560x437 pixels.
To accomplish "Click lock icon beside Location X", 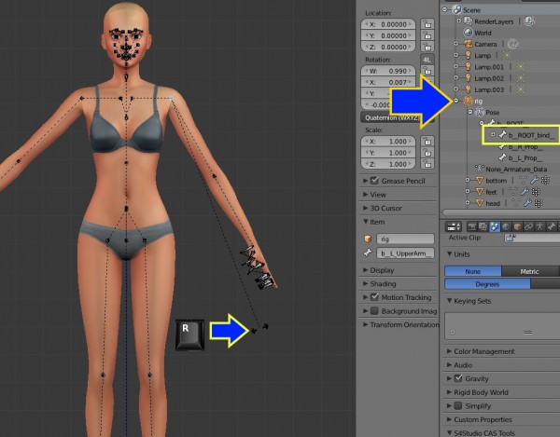I will [427, 24].
